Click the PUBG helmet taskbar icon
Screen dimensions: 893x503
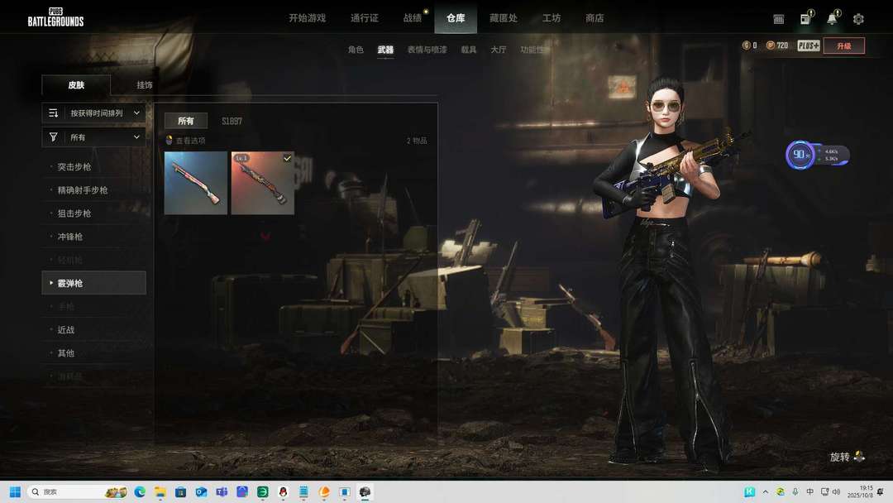pyautogui.click(x=365, y=491)
